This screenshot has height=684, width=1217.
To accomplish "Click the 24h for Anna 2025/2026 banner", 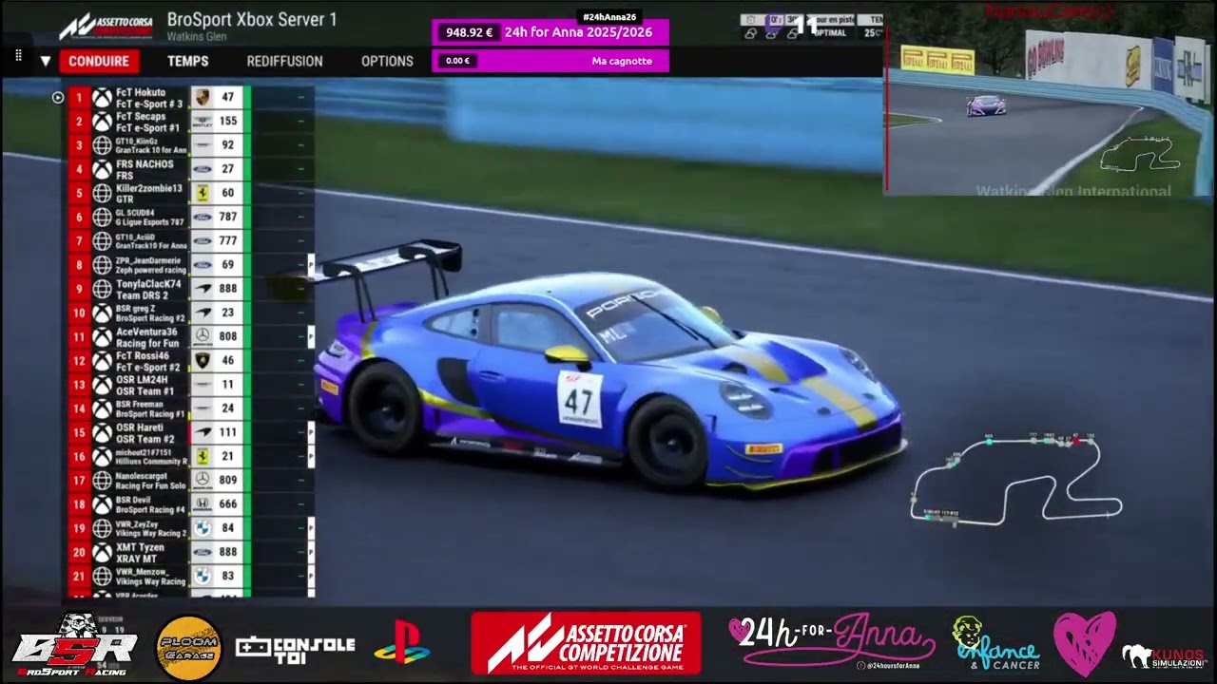I will click(578, 32).
